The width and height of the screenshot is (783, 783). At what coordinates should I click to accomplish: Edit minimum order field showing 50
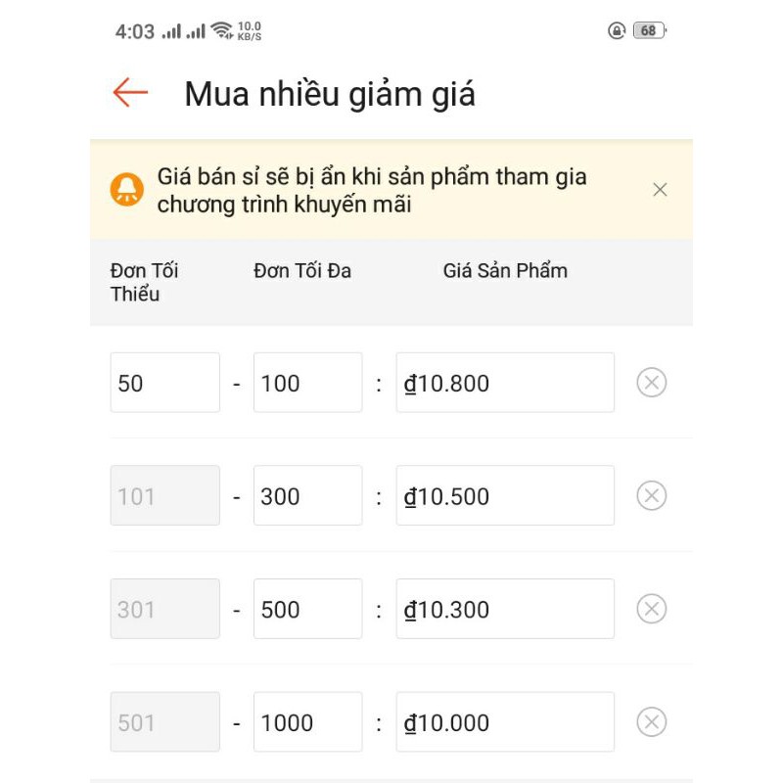coord(164,383)
